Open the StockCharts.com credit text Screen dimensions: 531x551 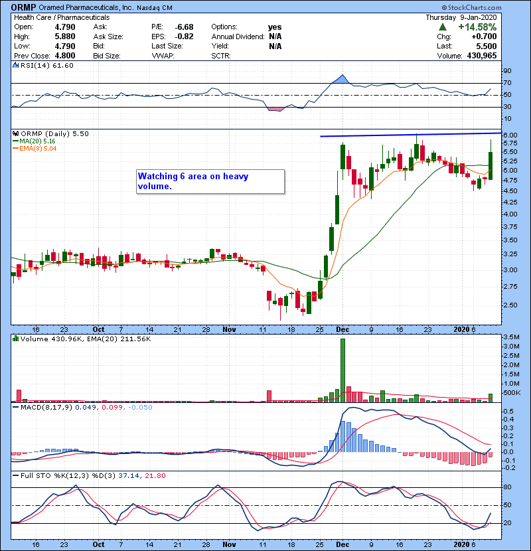tap(471, 7)
